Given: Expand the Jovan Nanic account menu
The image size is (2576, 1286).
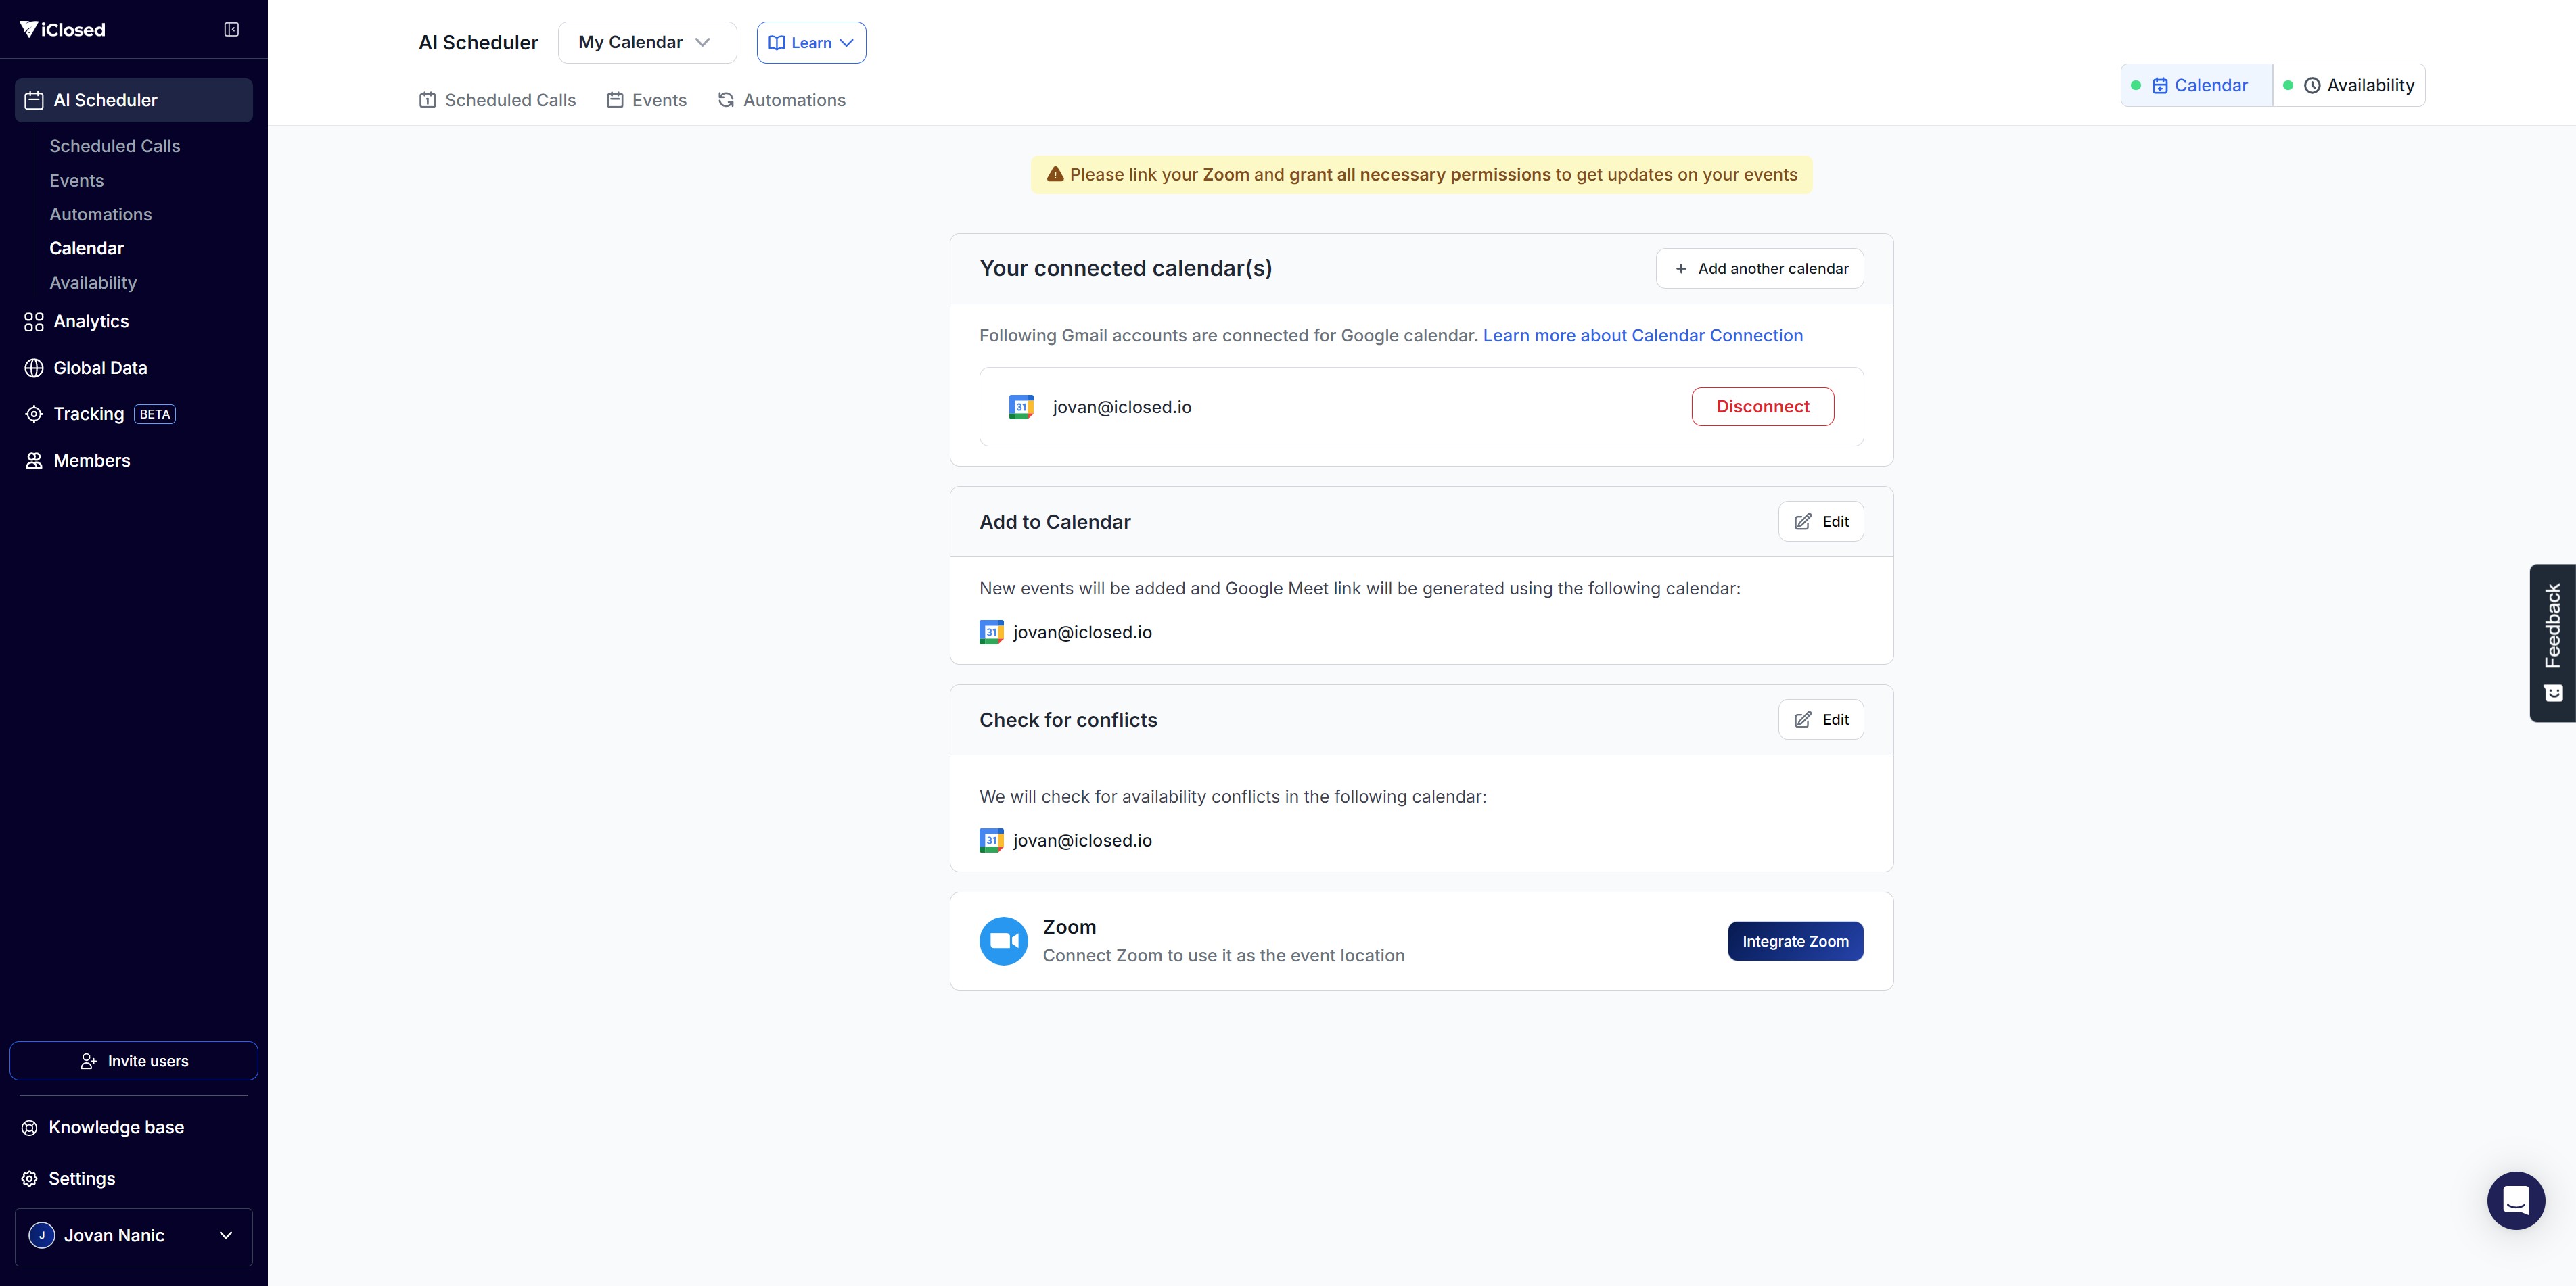Looking at the screenshot, I should pos(133,1236).
